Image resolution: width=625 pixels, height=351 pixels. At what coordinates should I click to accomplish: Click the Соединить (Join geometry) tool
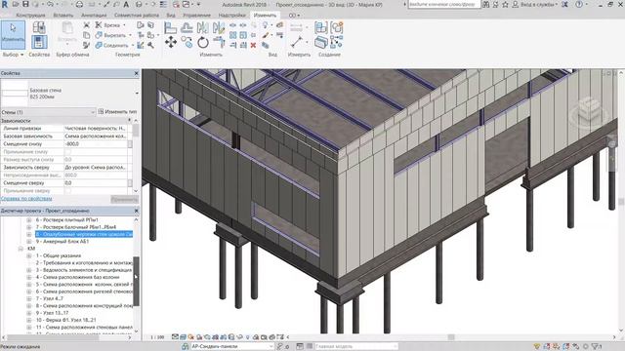point(111,46)
